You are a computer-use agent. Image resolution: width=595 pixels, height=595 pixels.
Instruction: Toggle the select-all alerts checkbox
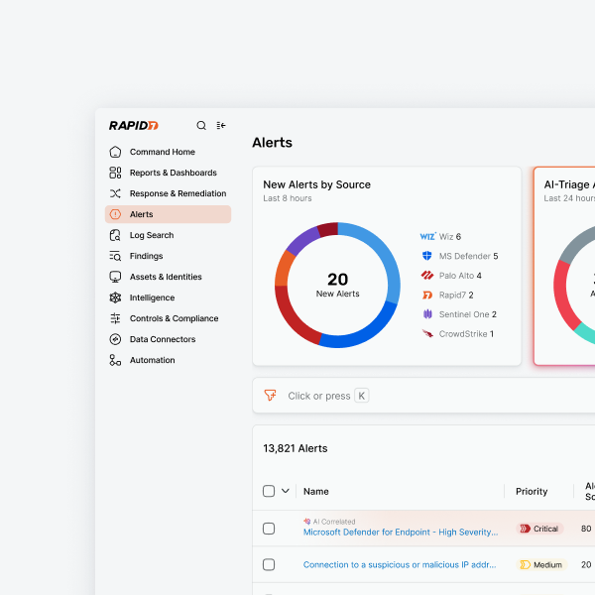click(269, 491)
